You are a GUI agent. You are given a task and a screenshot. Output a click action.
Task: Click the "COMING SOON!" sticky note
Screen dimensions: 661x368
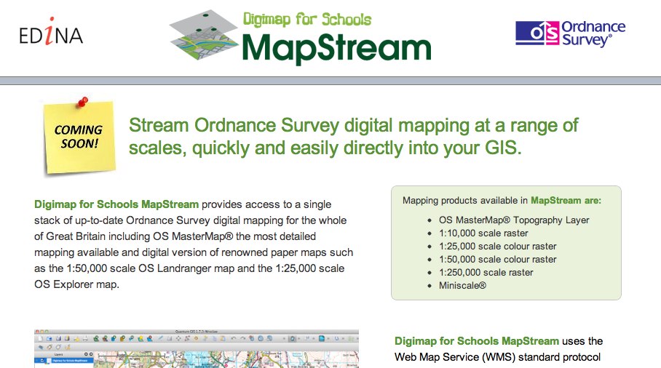[x=79, y=137]
